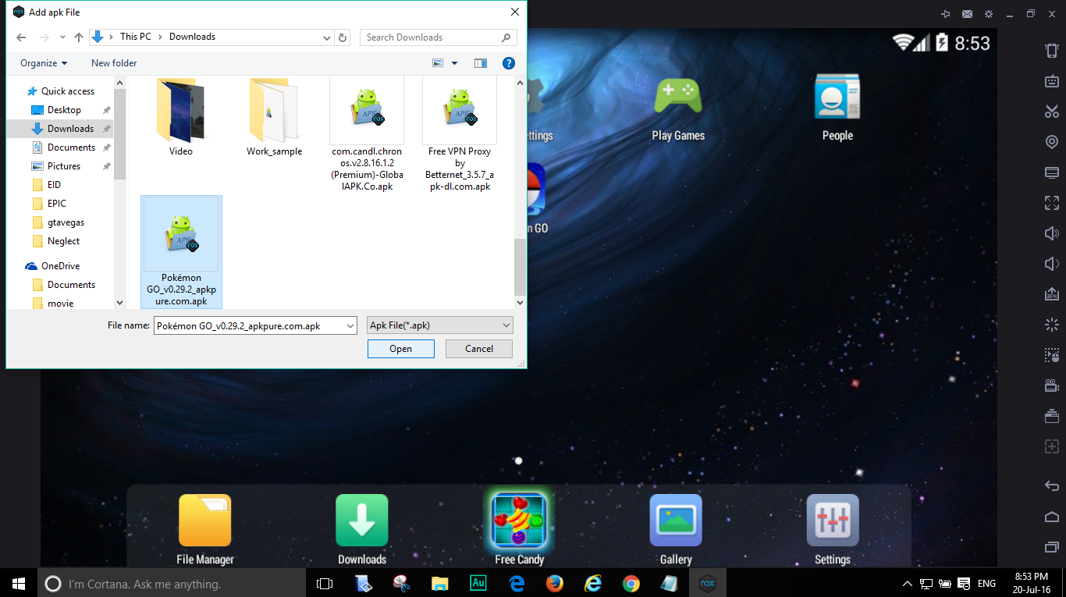Open Firefox from the Windows taskbar
The width and height of the screenshot is (1066, 597).
[x=555, y=583]
